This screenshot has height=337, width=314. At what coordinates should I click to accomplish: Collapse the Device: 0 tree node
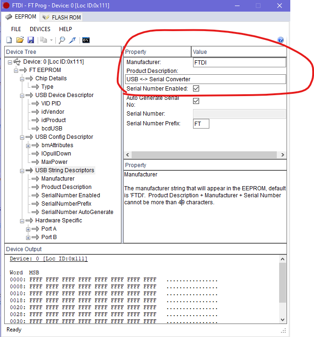click(x=10, y=62)
